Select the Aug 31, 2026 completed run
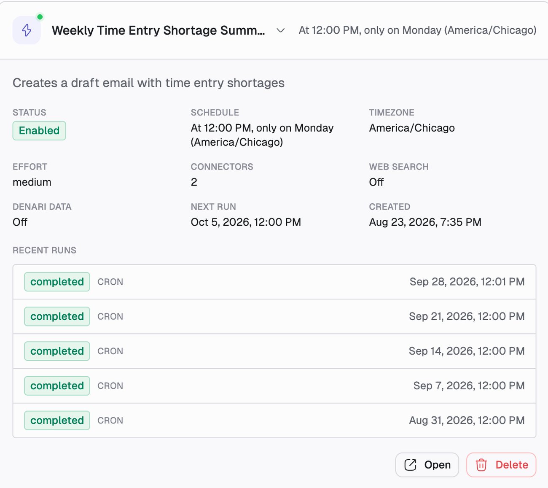This screenshot has width=548, height=488. [x=274, y=420]
